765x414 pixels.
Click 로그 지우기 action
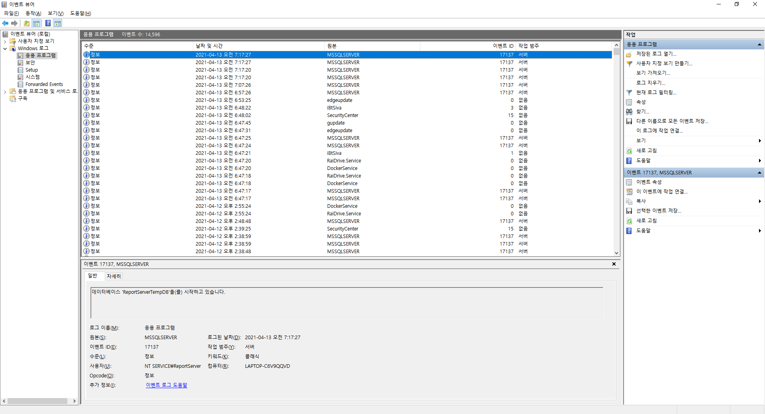tap(651, 83)
